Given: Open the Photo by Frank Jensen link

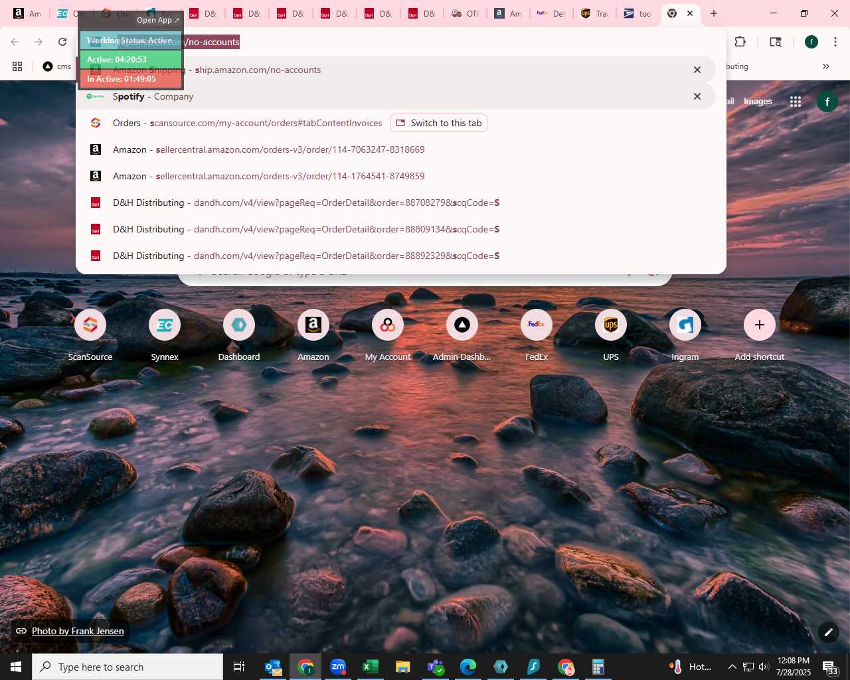Looking at the screenshot, I should 78,631.
